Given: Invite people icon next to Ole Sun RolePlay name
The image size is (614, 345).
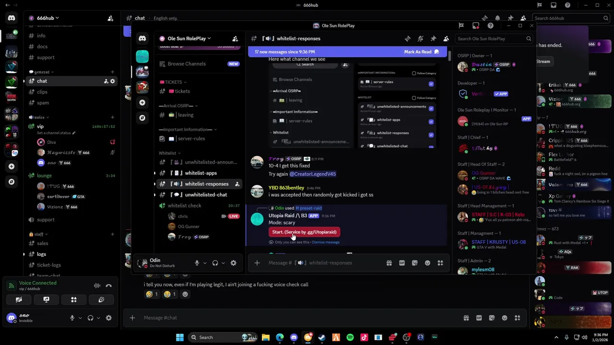Looking at the screenshot, I should [x=235, y=38].
